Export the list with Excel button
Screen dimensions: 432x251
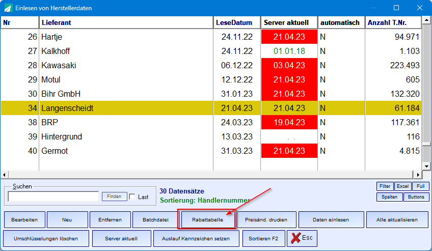click(x=402, y=186)
